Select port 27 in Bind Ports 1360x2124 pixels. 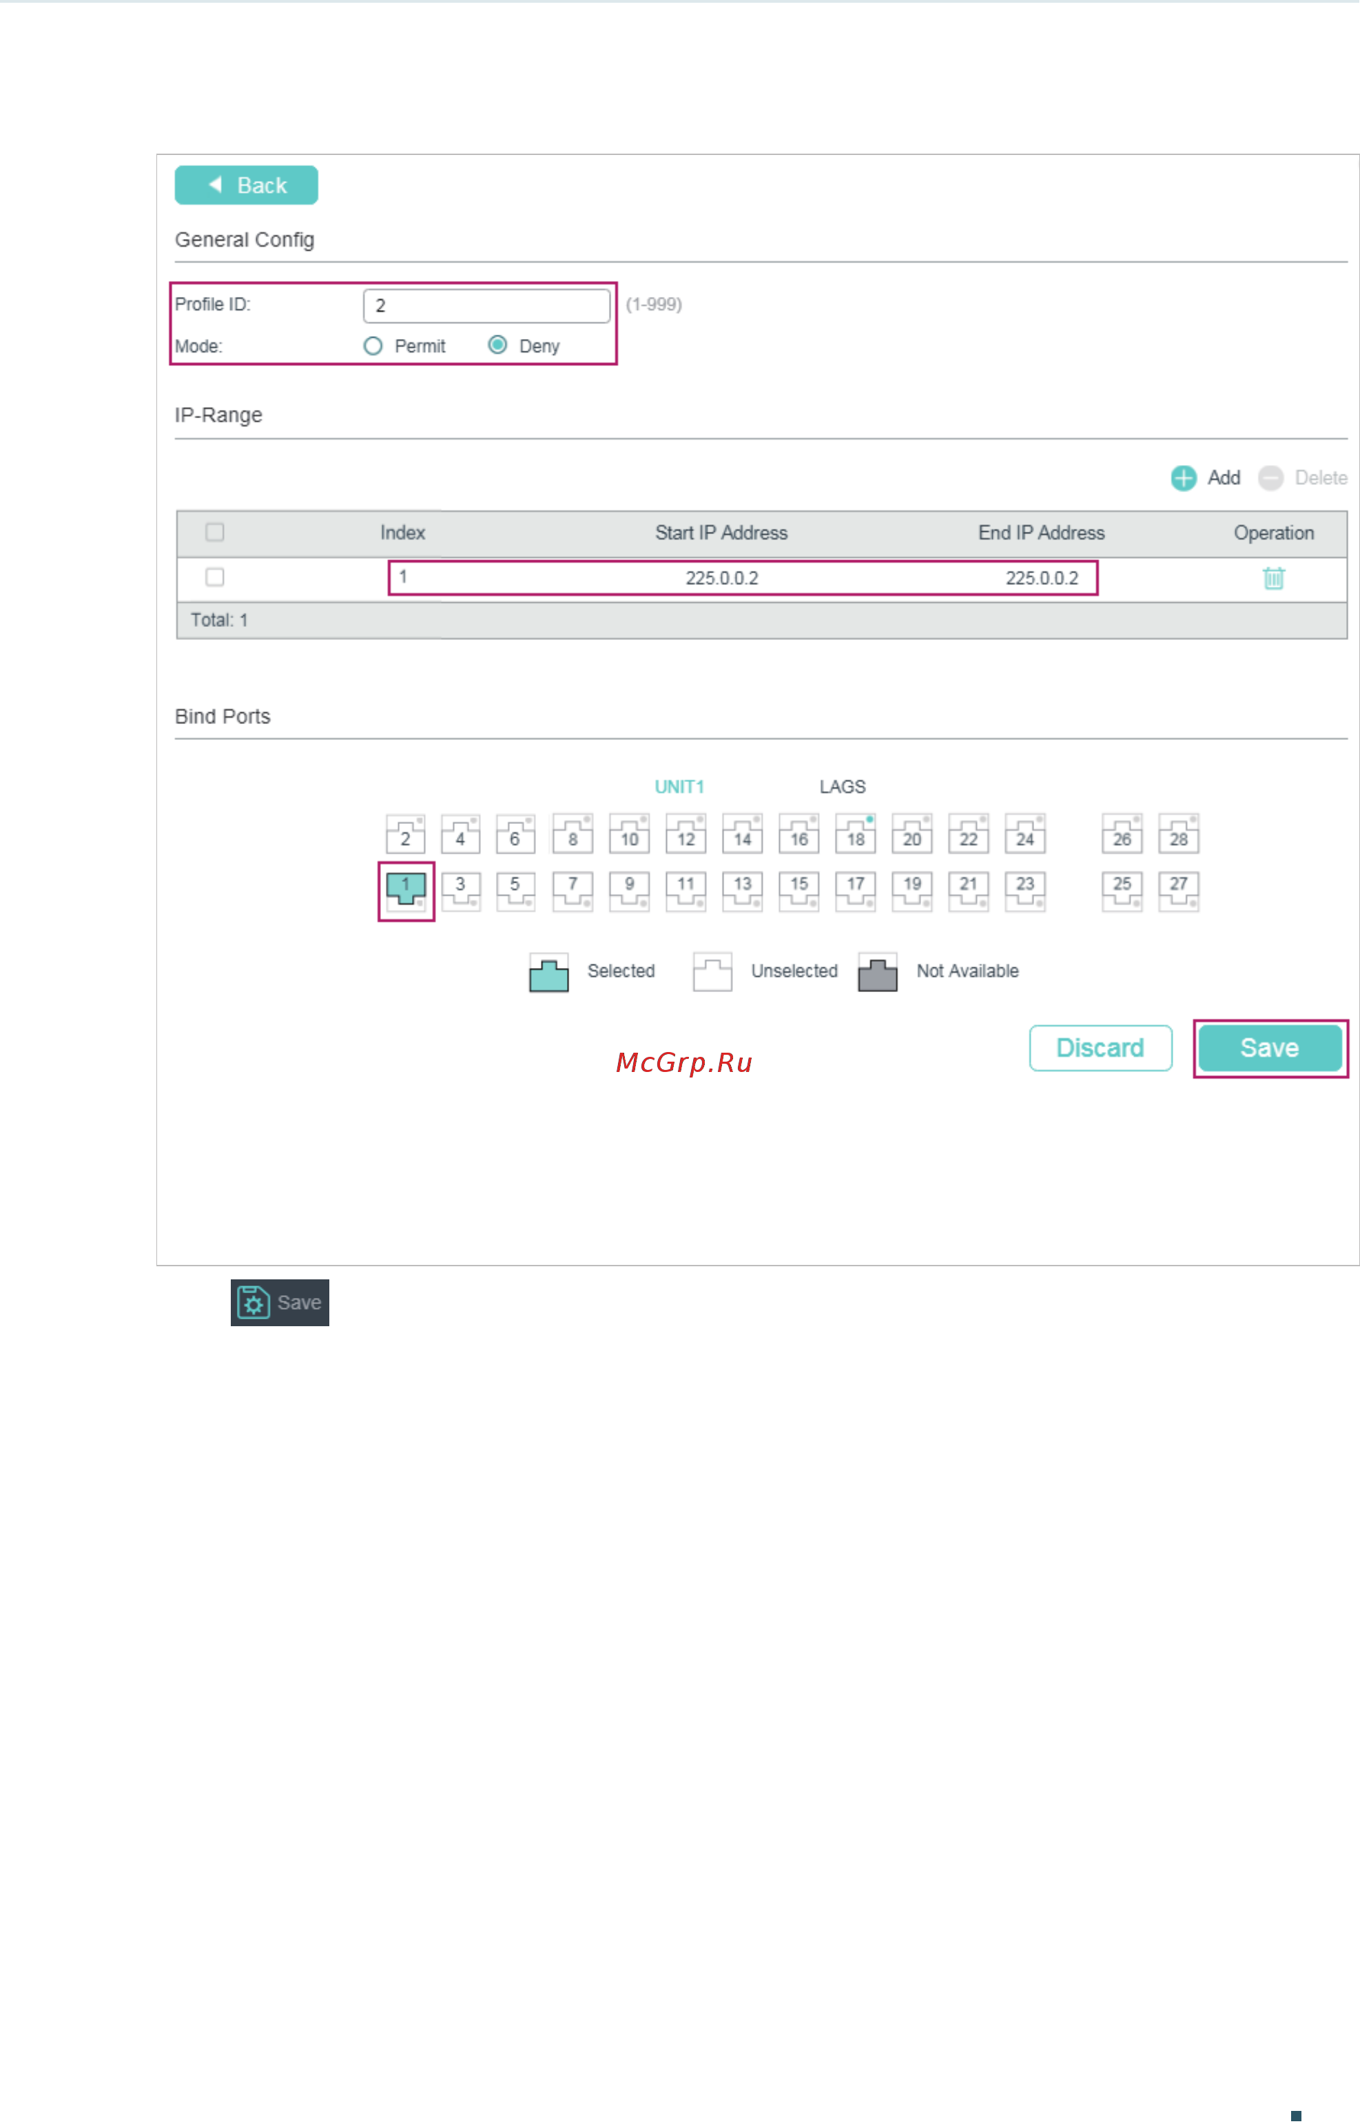pos(1179,891)
